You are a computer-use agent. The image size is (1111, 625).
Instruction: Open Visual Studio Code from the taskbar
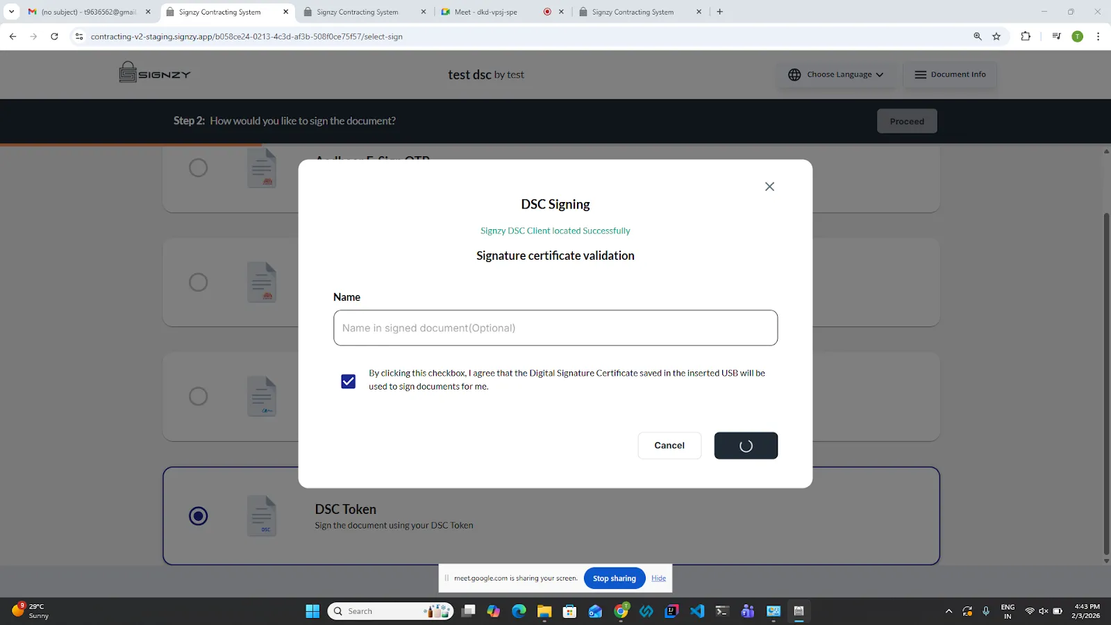(x=697, y=611)
